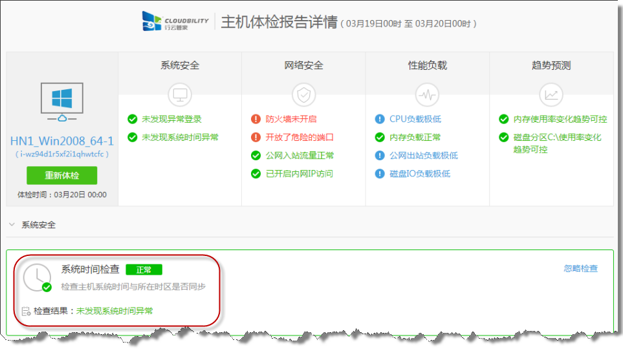The height and width of the screenshot is (349, 623).
Task: Click the green 重新体检 button
Action: 61,176
